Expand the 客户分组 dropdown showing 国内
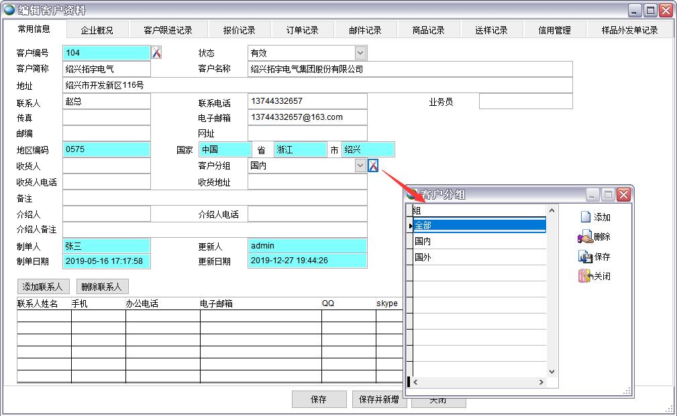This screenshot has height=416, width=677. pyautogui.click(x=360, y=165)
